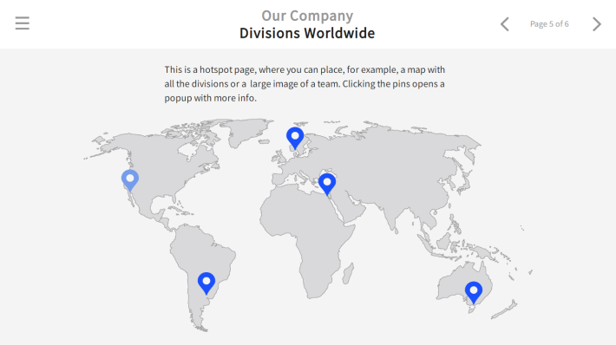This screenshot has width=616, height=345.
Task: Open the South America division pin
Action: (206, 283)
